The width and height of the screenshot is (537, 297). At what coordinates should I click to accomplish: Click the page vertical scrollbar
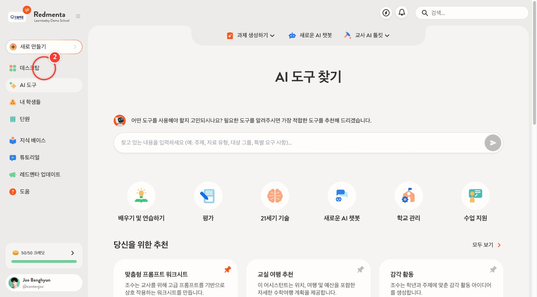point(534,64)
